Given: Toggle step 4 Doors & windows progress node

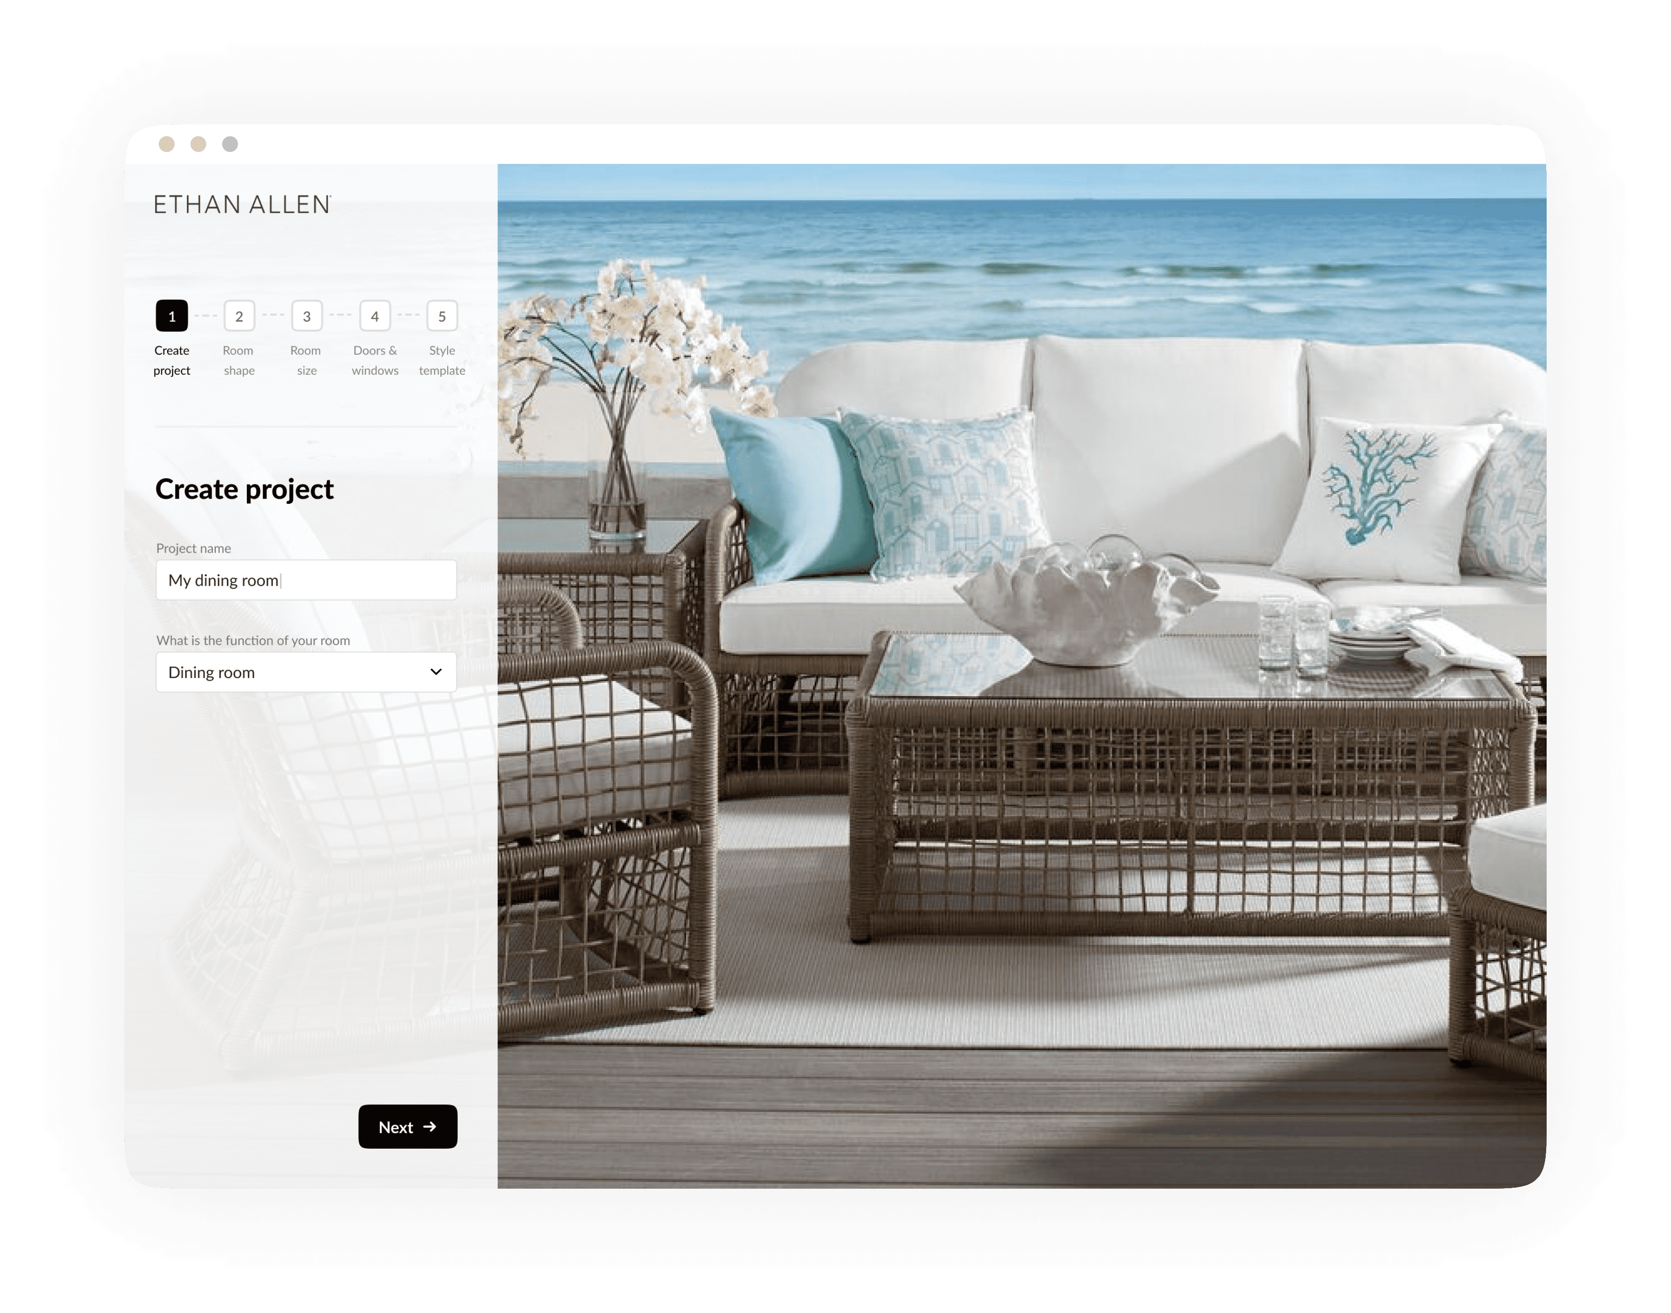Looking at the screenshot, I should 374,316.
